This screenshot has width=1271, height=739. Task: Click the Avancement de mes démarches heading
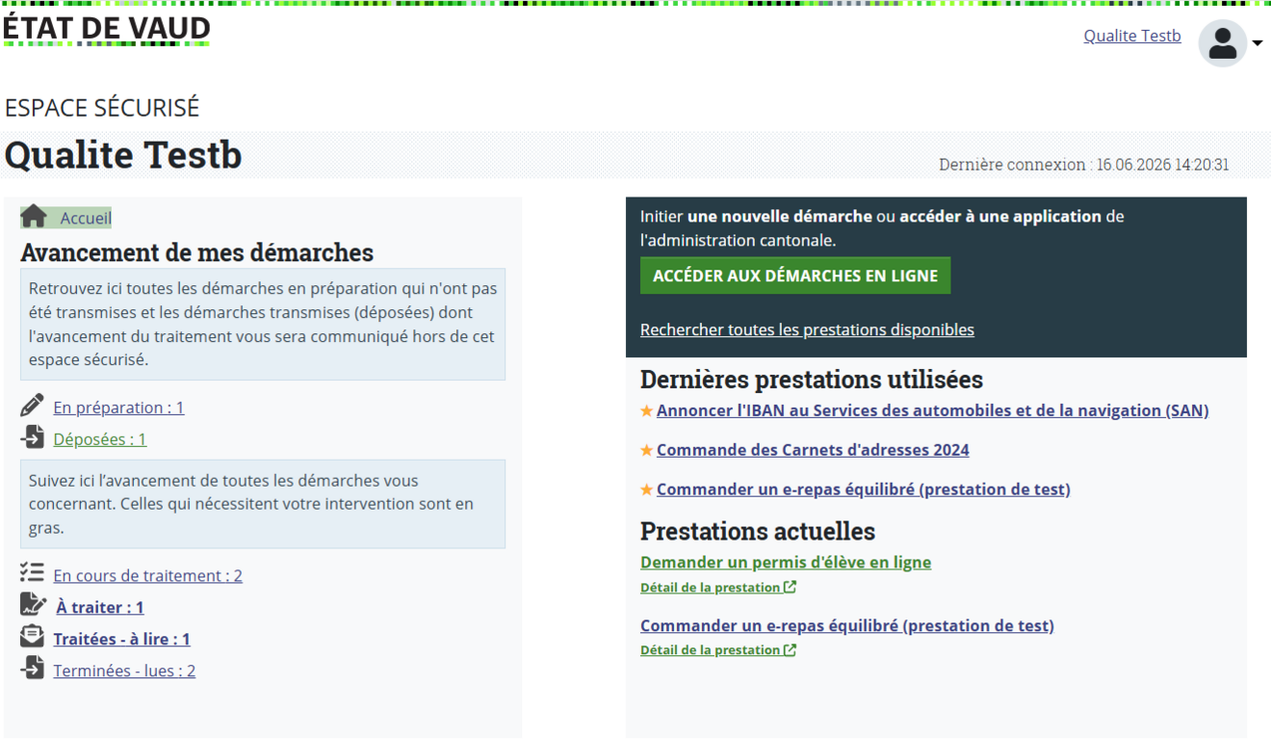pos(196,252)
